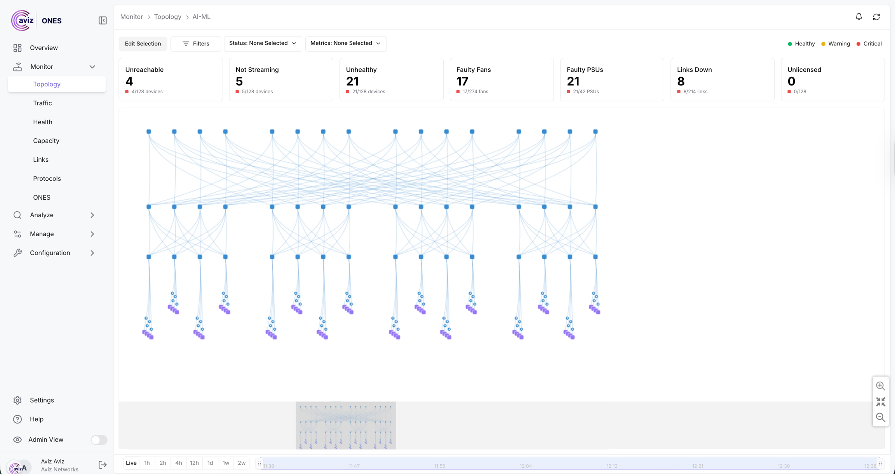
Task: Click the logout icon beside Aviz Networks
Action: coord(103,465)
